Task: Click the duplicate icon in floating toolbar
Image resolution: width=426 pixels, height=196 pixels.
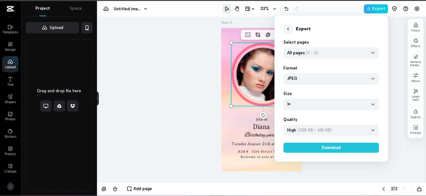Action: (x=268, y=35)
